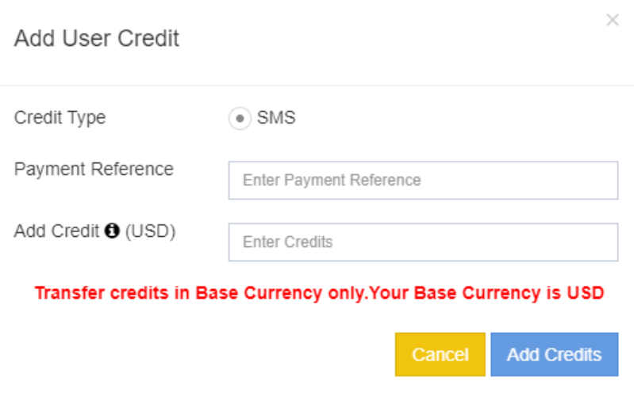Click the 'Enter Payment Reference' placeholder text

[x=332, y=181]
